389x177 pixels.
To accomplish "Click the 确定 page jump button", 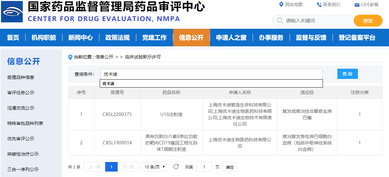I will click(x=230, y=167).
